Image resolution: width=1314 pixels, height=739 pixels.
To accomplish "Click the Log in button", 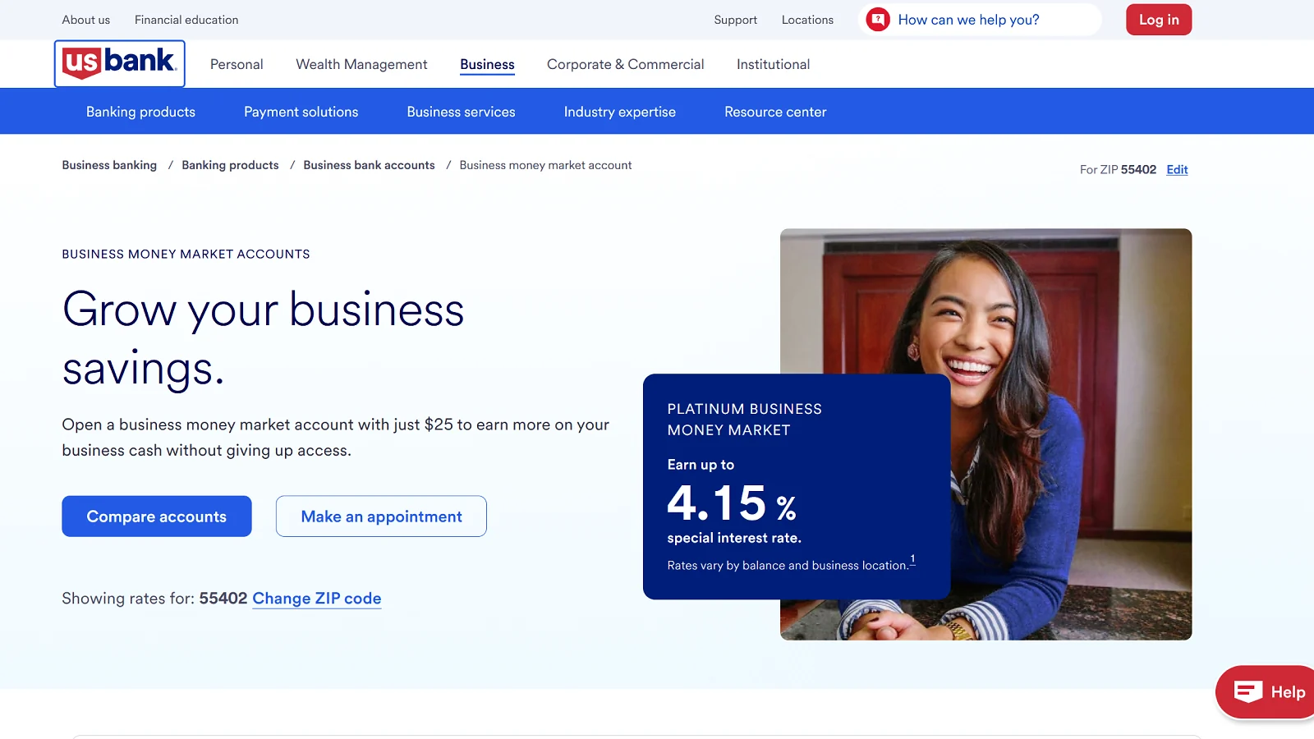I will tap(1159, 20).
